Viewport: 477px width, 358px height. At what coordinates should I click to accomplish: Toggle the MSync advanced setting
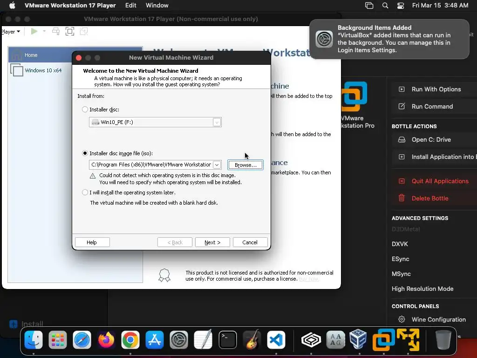[x=401, y=274]
